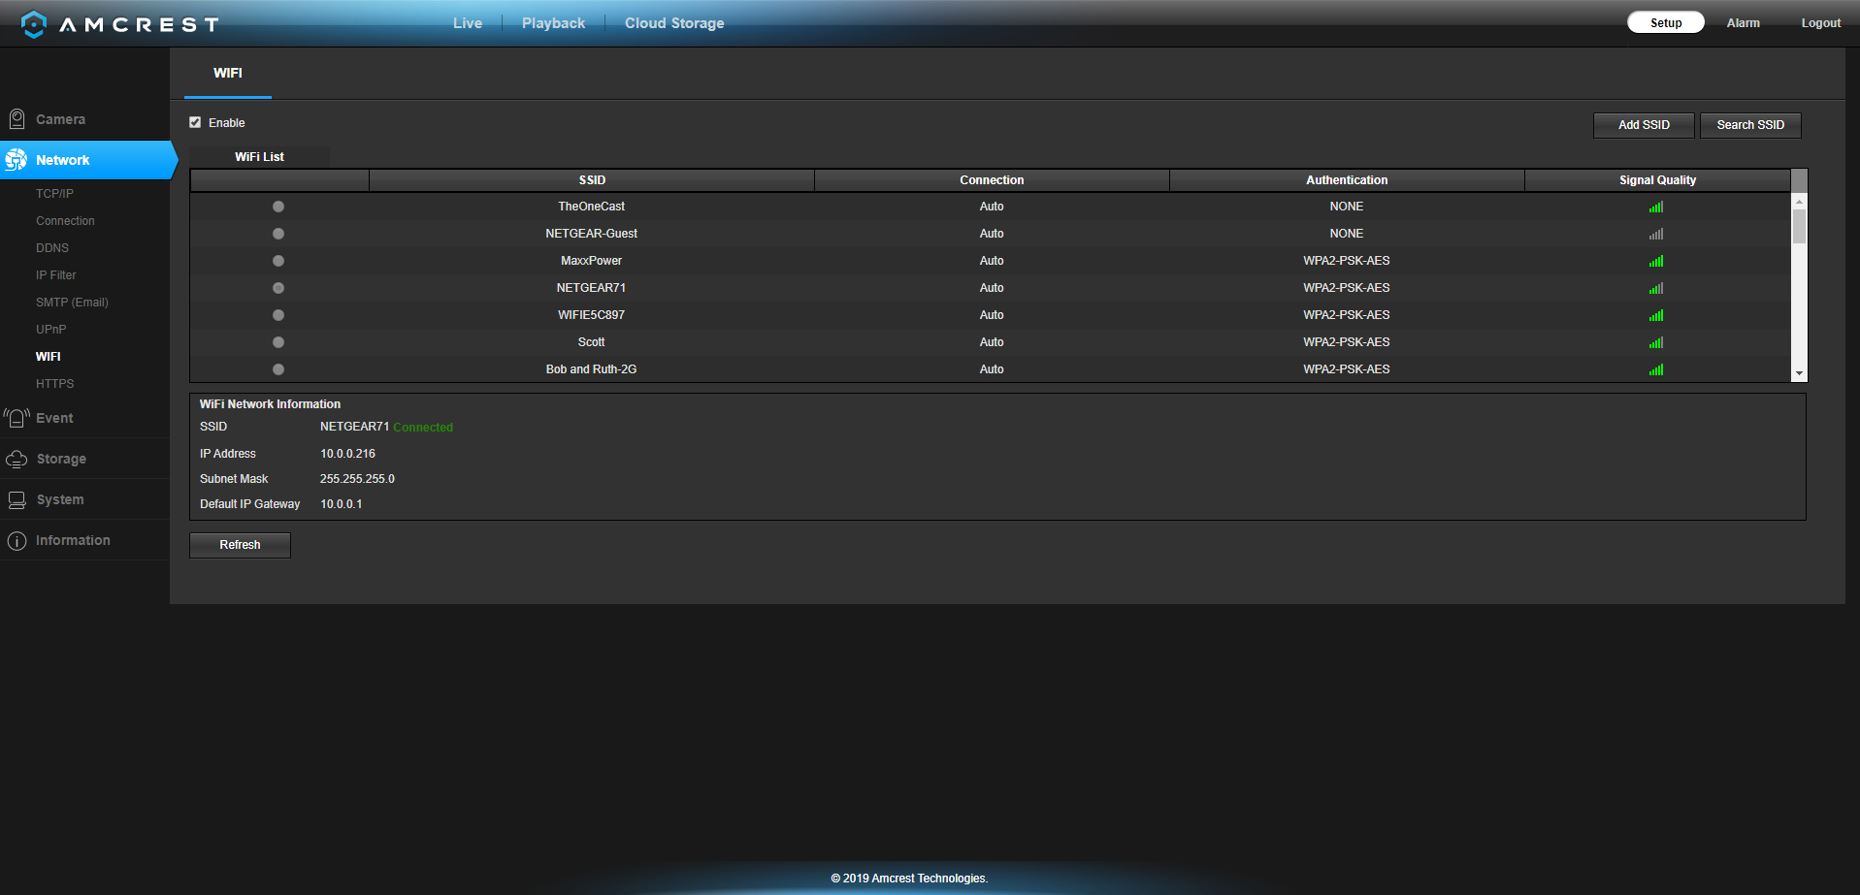Open the Camera settings icon

coord(16,119)
